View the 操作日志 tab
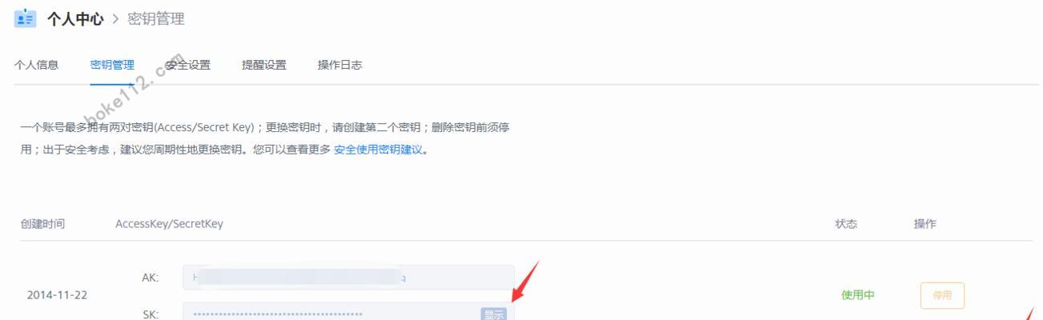Screen dimensions: 1043x320 (339, 66)
